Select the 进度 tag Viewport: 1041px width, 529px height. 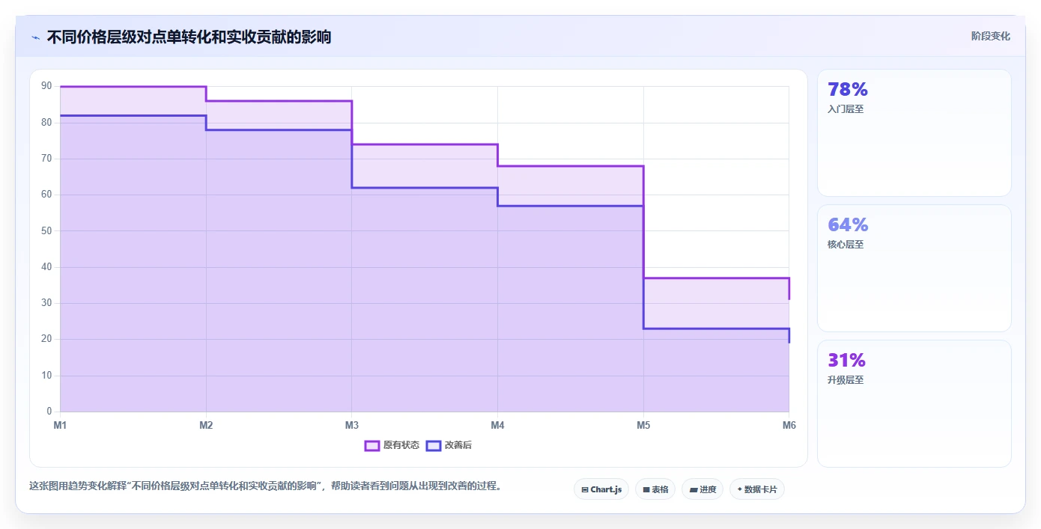702,489
